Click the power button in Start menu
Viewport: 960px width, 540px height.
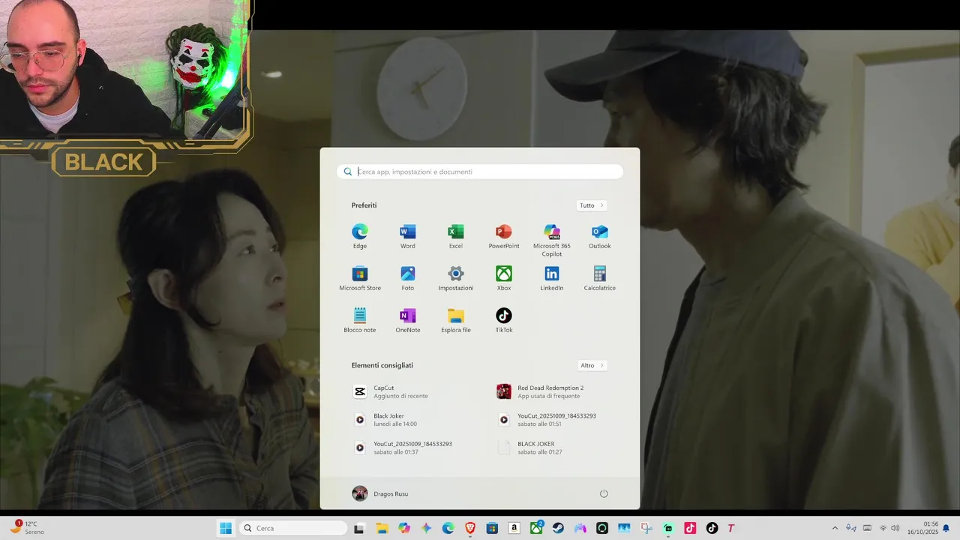pos(604,493)
